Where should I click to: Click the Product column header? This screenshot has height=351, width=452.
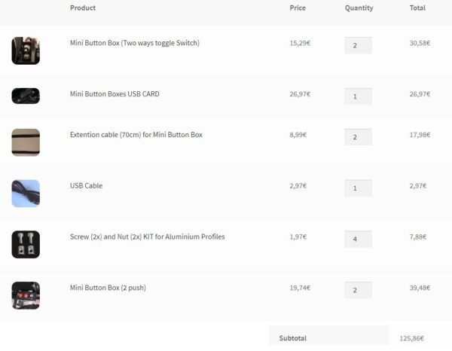point(83,8)
